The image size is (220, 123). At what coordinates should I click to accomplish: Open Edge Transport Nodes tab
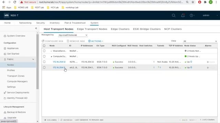(x=92, y=29)
